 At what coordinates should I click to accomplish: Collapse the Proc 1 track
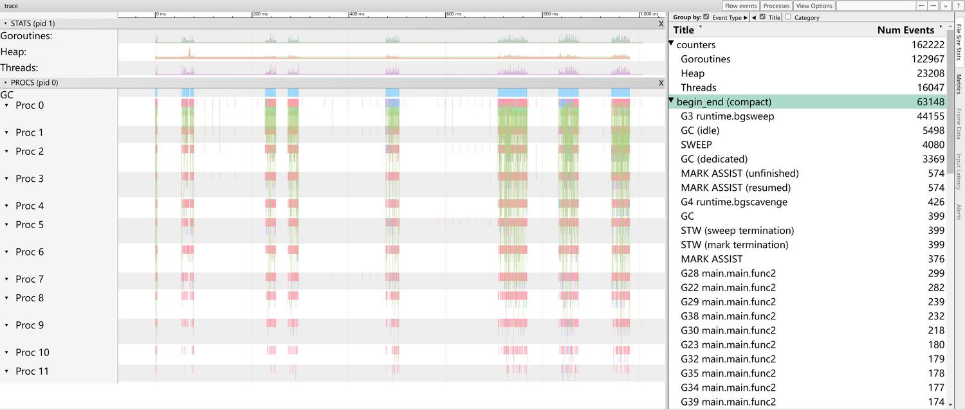(6, 132)
